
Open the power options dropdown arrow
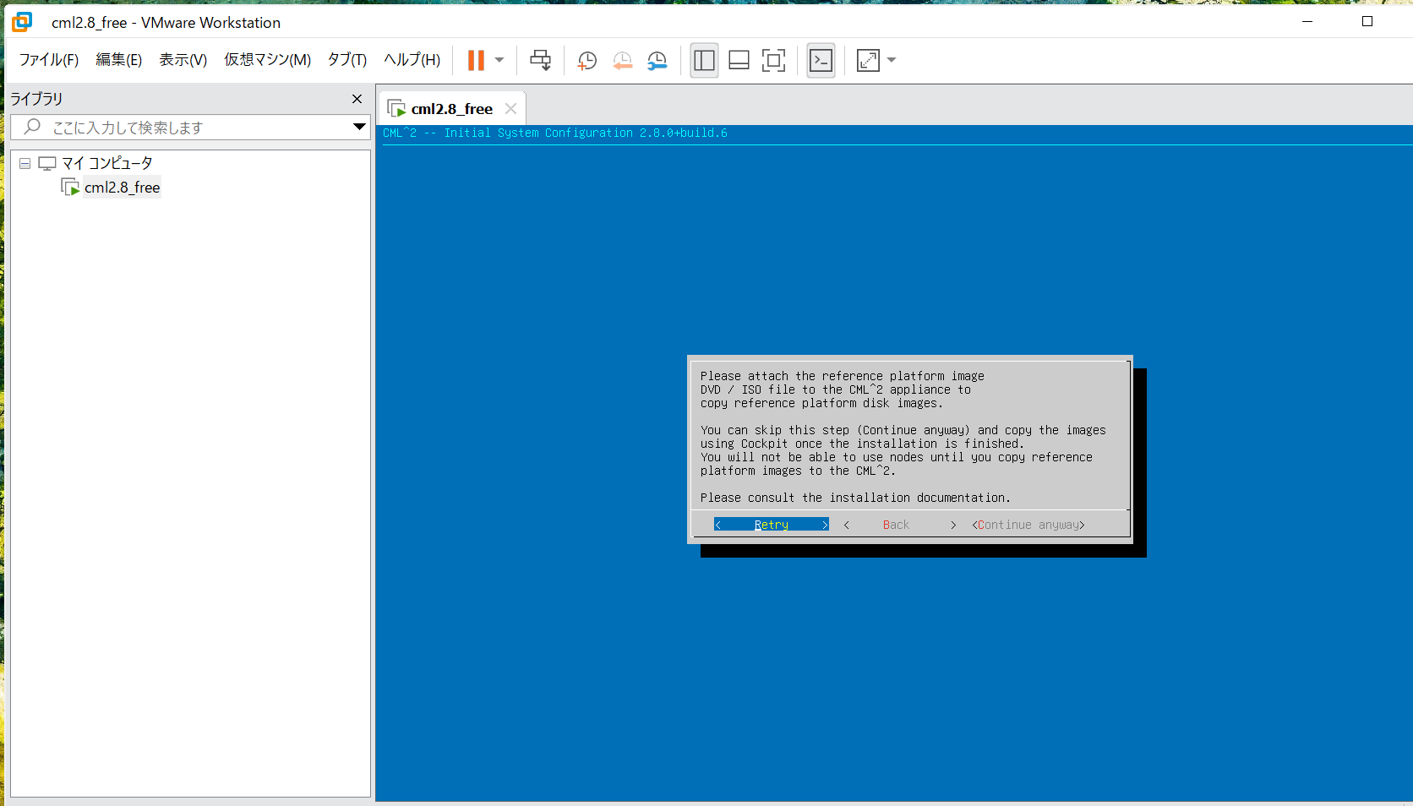click(x=499, y=60)
